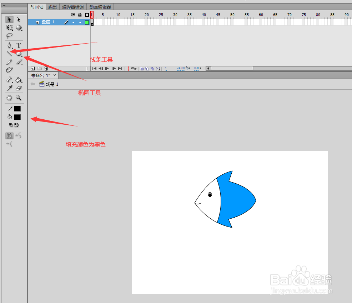Enable Snap to Objects magnet
The height and width of the screenshot is (303, 352).
pyautogui.click(x=9, y=136)
